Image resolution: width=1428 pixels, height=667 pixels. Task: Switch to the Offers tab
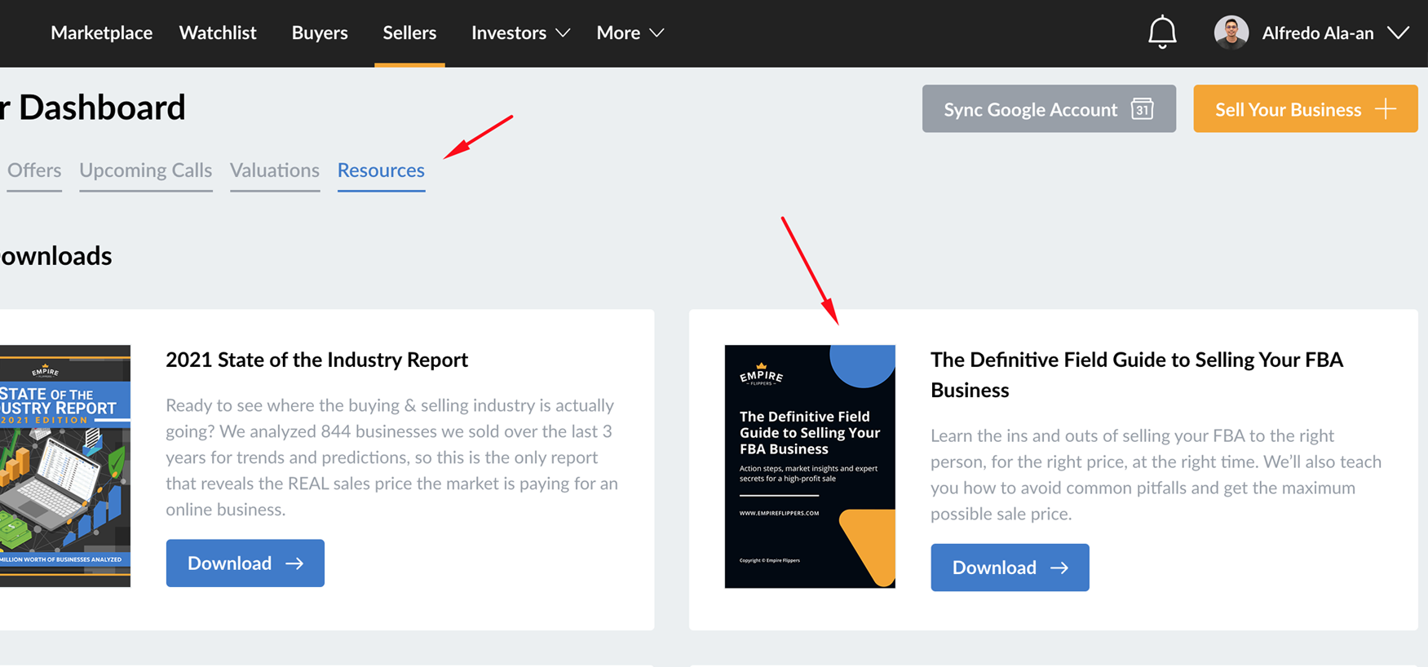(x=34, y=170)
